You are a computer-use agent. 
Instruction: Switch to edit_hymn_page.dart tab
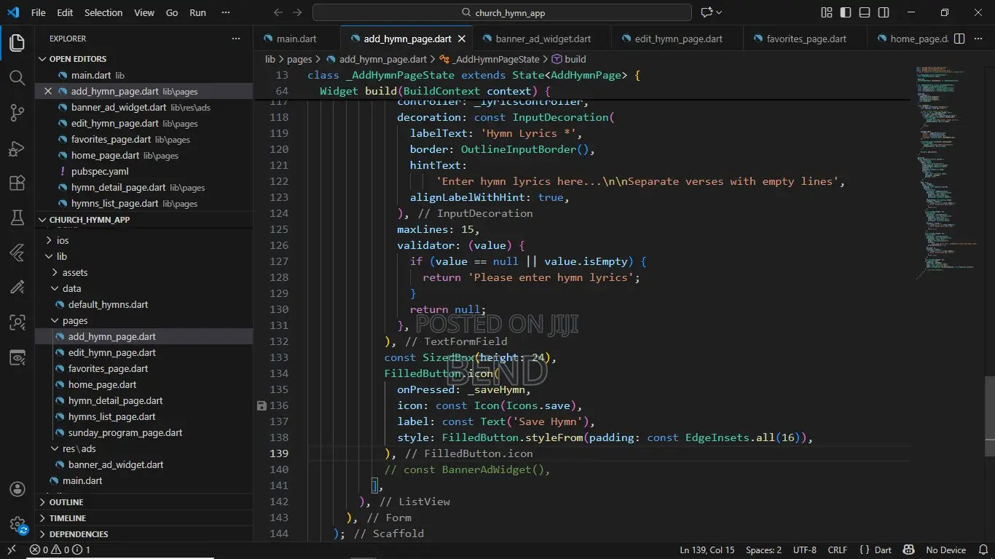coord(678,39)
